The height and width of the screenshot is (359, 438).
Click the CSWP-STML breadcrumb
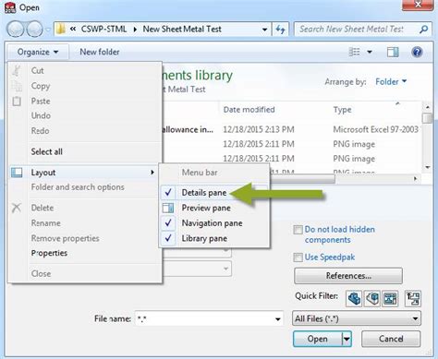tap(103, 30)
